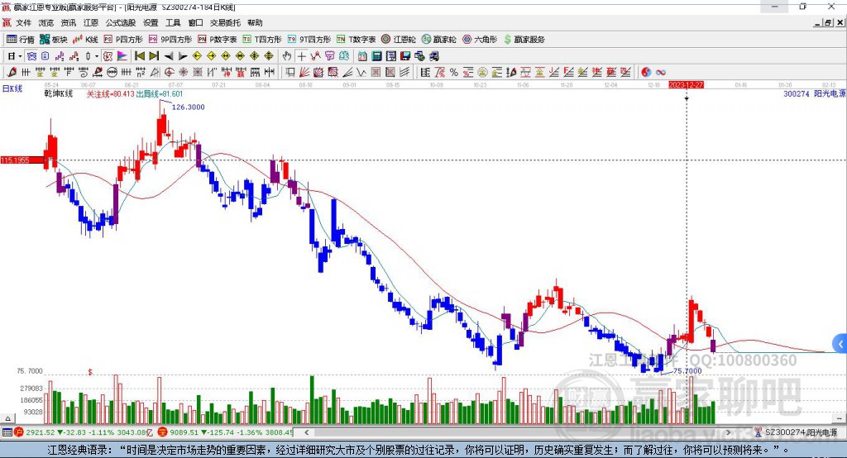Open the calculator icon in toolbar
Image resolution: width=847 pixels, height=458 pixels.
(x=376, y=56)
